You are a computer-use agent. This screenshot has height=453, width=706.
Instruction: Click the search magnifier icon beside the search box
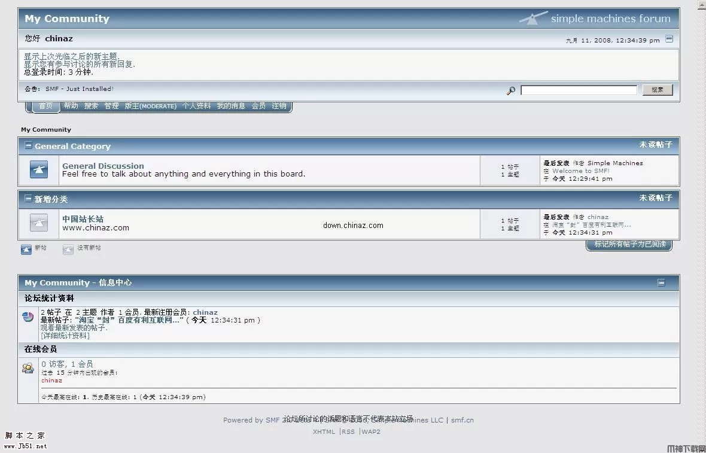coord(511,90)
